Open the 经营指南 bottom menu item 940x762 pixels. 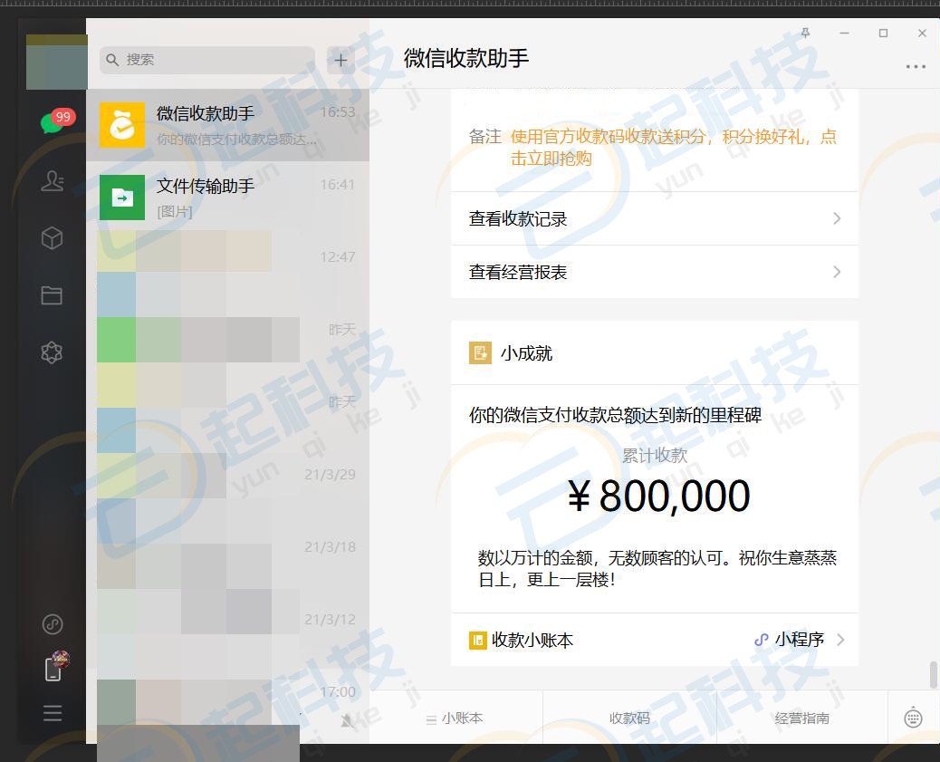(x=801, y=718)
